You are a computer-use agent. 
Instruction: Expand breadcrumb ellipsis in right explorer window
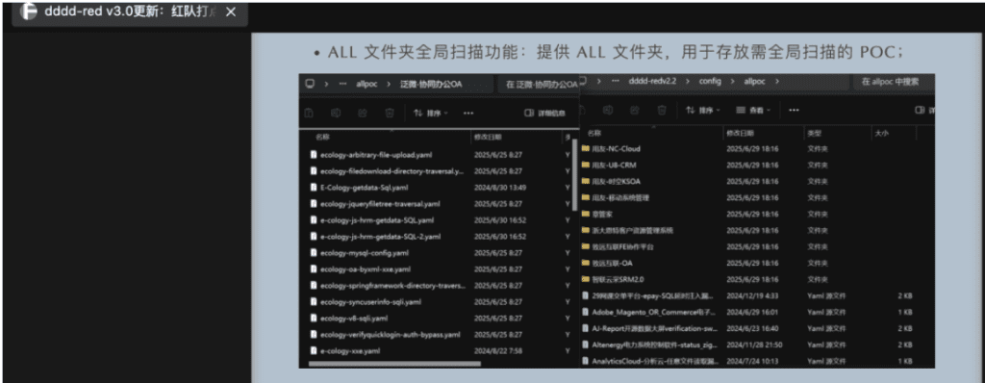(x=615, y=81)
